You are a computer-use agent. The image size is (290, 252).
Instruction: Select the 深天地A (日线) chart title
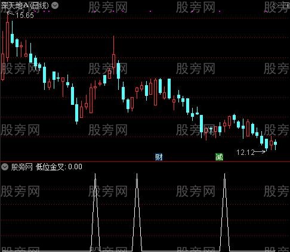[x=24, y=5]
